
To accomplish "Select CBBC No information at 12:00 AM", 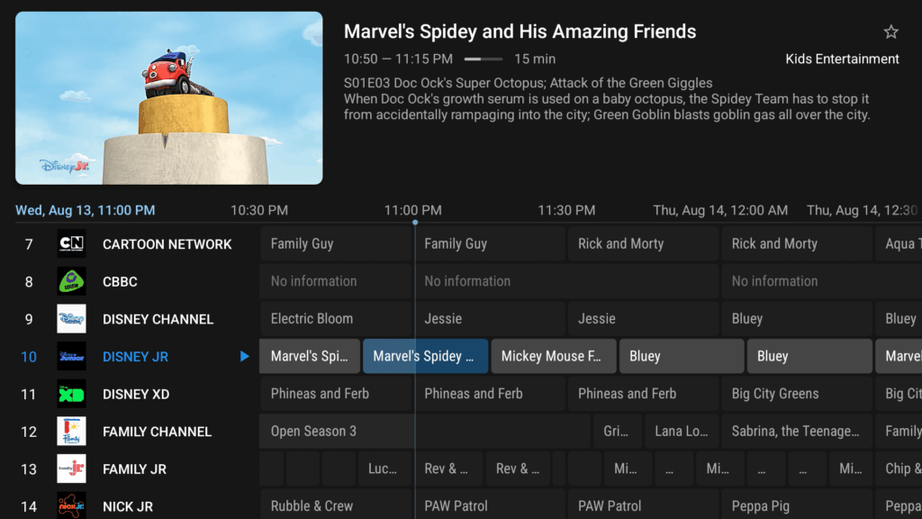I will point(822,281).
